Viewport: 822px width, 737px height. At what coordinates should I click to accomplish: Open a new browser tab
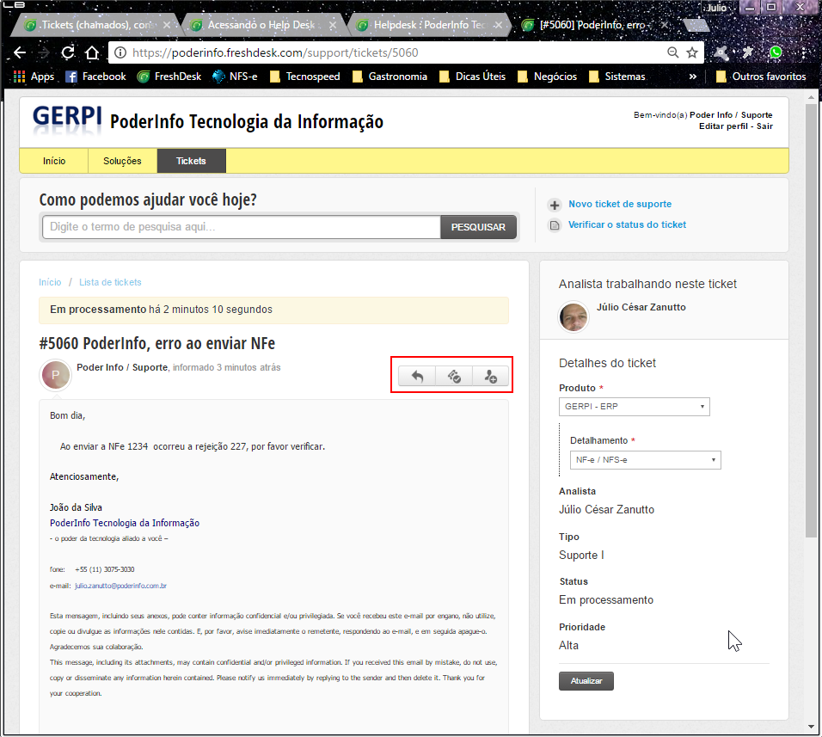point(696,25)
